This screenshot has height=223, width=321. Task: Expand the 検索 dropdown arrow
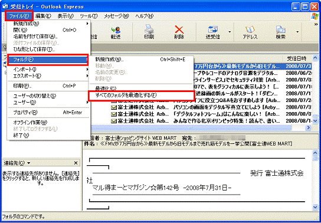pos(297,32)
